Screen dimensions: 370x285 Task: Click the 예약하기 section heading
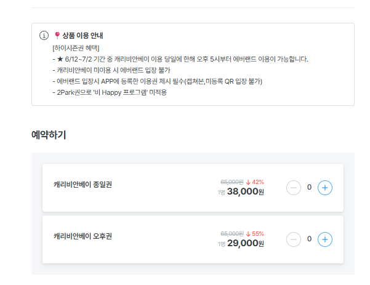point(49,135)
